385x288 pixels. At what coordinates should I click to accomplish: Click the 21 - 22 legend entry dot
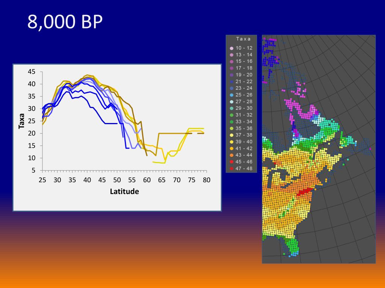click(x=231, y=82)
